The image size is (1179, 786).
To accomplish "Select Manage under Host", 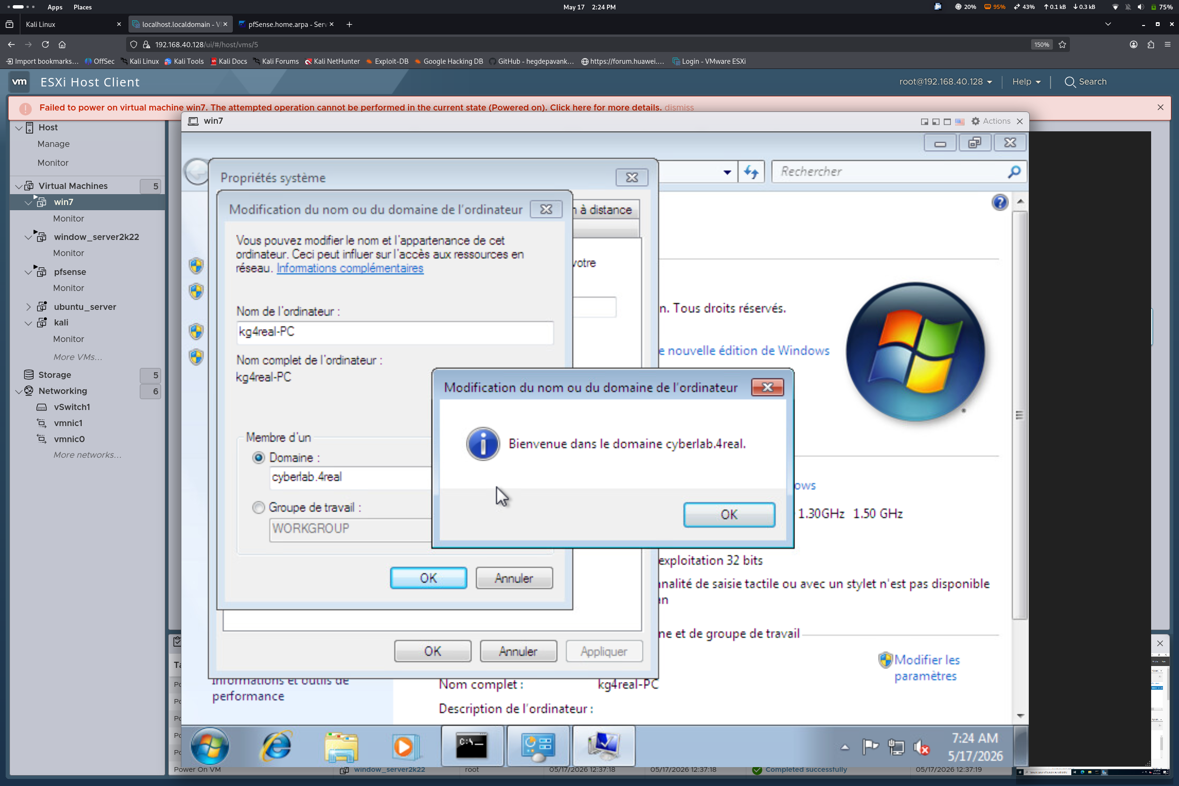I will point(53,144).
